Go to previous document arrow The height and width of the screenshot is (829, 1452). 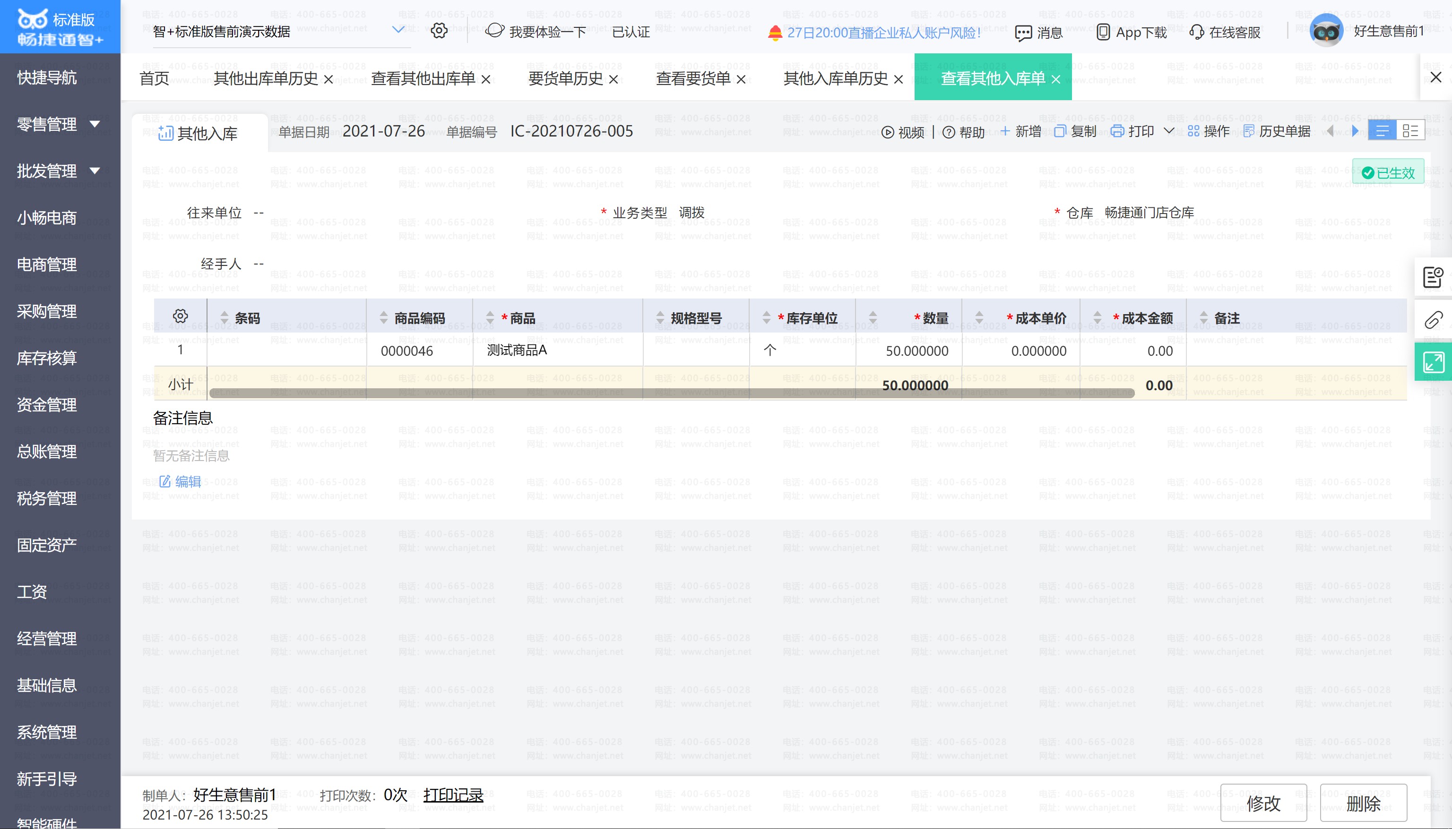[1330, 131]
